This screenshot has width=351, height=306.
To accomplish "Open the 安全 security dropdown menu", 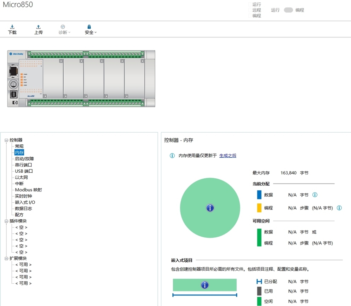I will point(91,30).
